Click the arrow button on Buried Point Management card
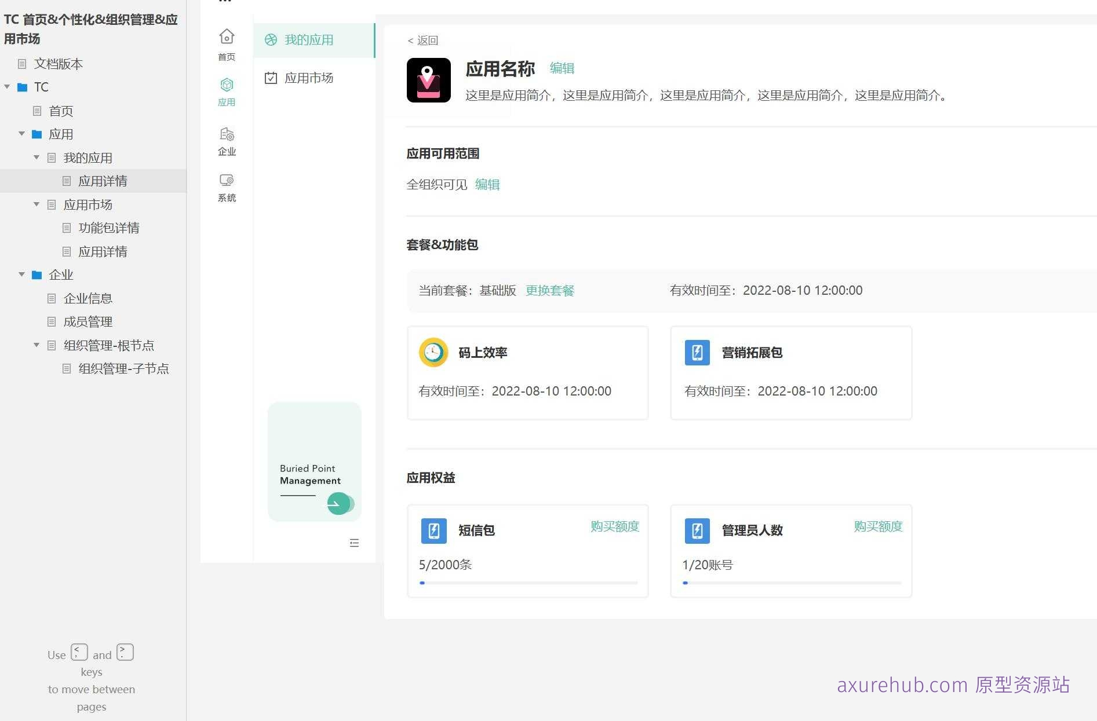The image size is (1097, 721). click(x=338, y=504)
